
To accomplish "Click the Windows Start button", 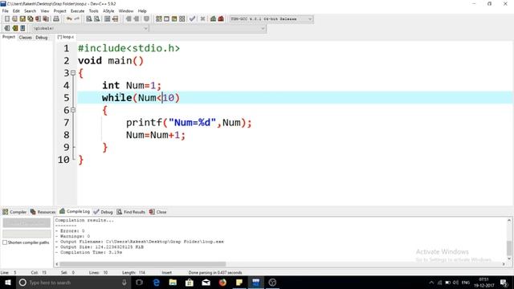I will (7, 283).
